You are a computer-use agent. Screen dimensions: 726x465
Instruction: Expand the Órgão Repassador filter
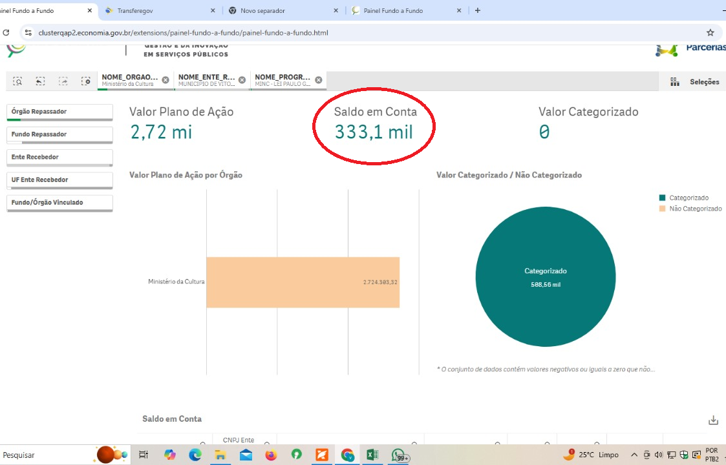pyautogui.click(x=59, y=112)
